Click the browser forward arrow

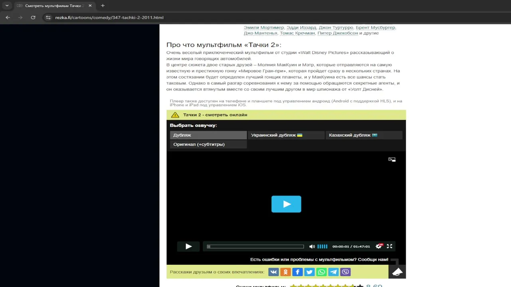pos(20,18)
